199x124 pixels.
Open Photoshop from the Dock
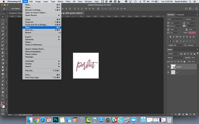coord(56,120)
